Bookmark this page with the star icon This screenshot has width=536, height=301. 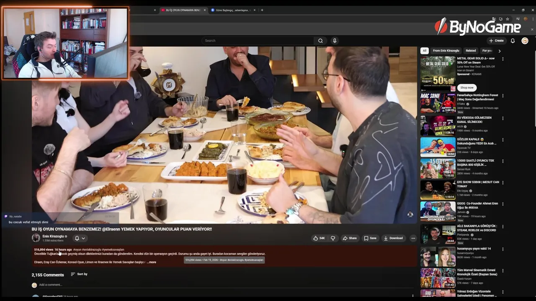[x=508, y=19]
